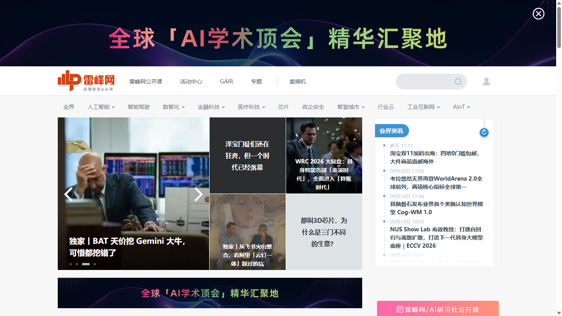This screenshot has width=562, height=316.
Task: Open the 芯片 category
Action: (x=283, y=107)
